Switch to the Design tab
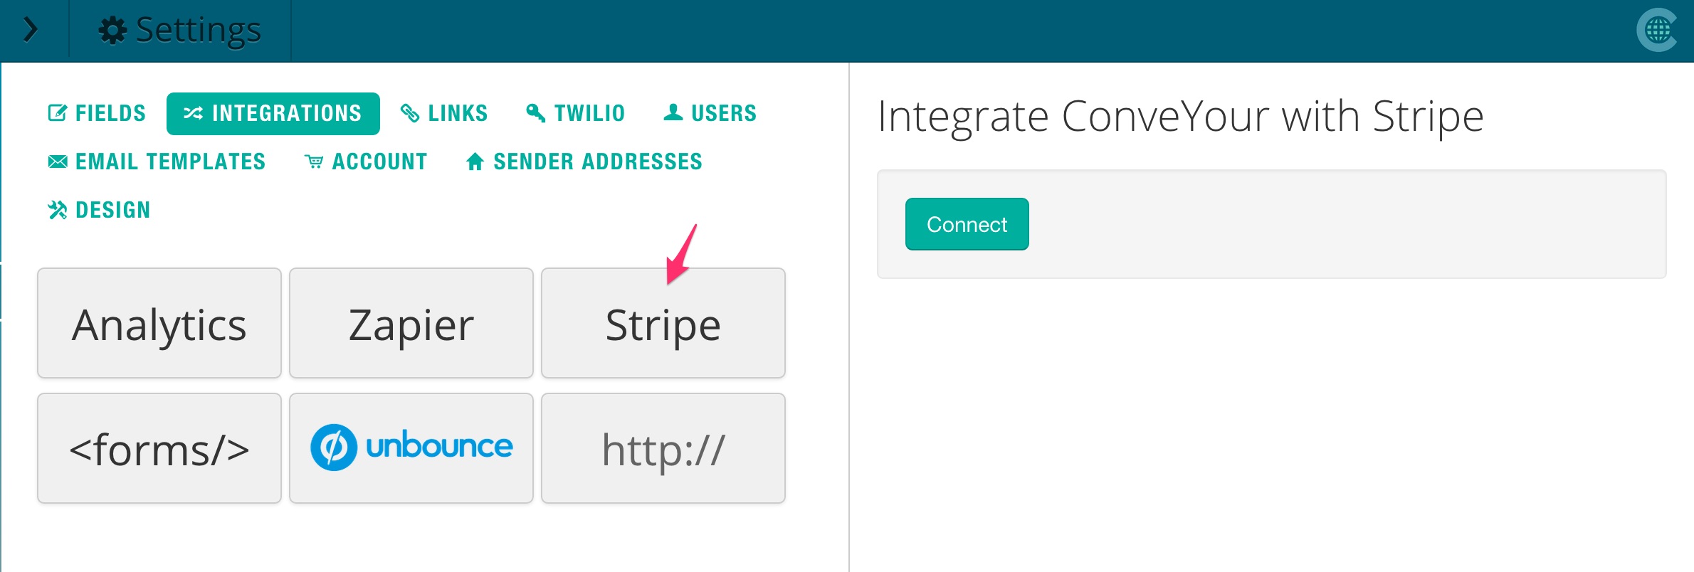The height and width of the screenshot is (572, 1694). (99, 210)
